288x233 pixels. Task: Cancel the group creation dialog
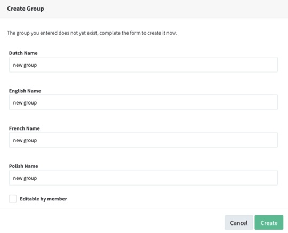pos(239,222)
